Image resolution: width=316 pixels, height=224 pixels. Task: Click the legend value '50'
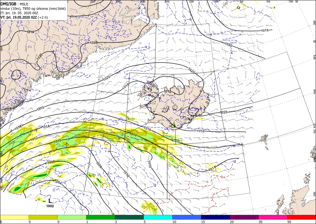[x=289, y=222]
